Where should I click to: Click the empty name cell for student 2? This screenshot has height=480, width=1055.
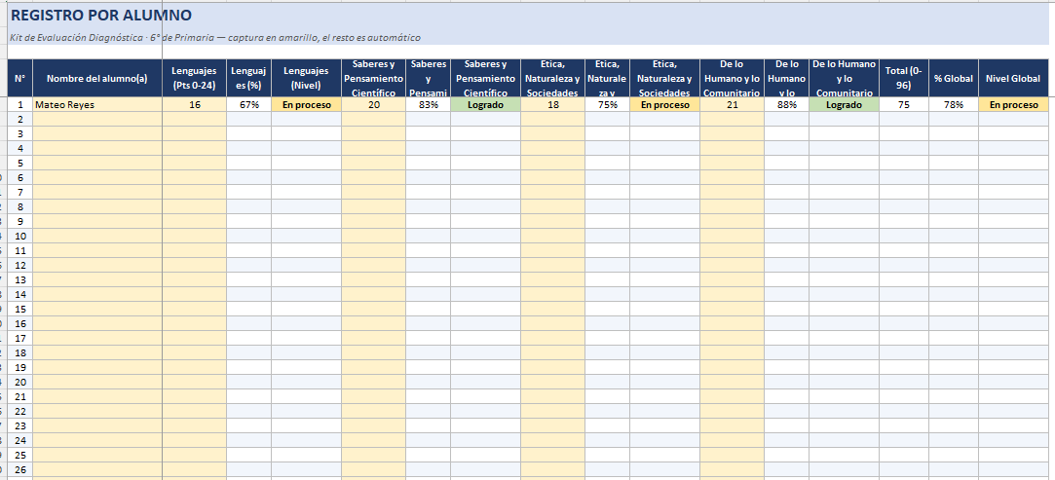[96, 119]
